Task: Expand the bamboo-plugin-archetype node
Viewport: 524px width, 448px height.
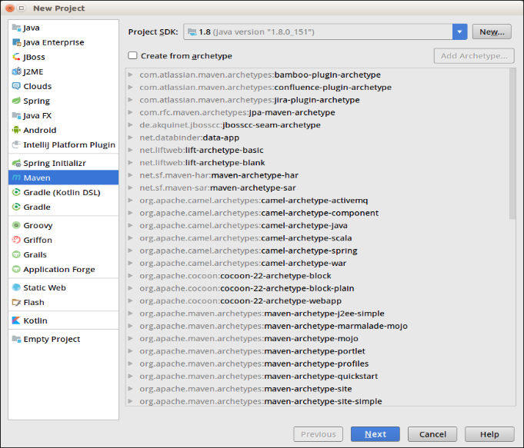Action: (130, 75)
